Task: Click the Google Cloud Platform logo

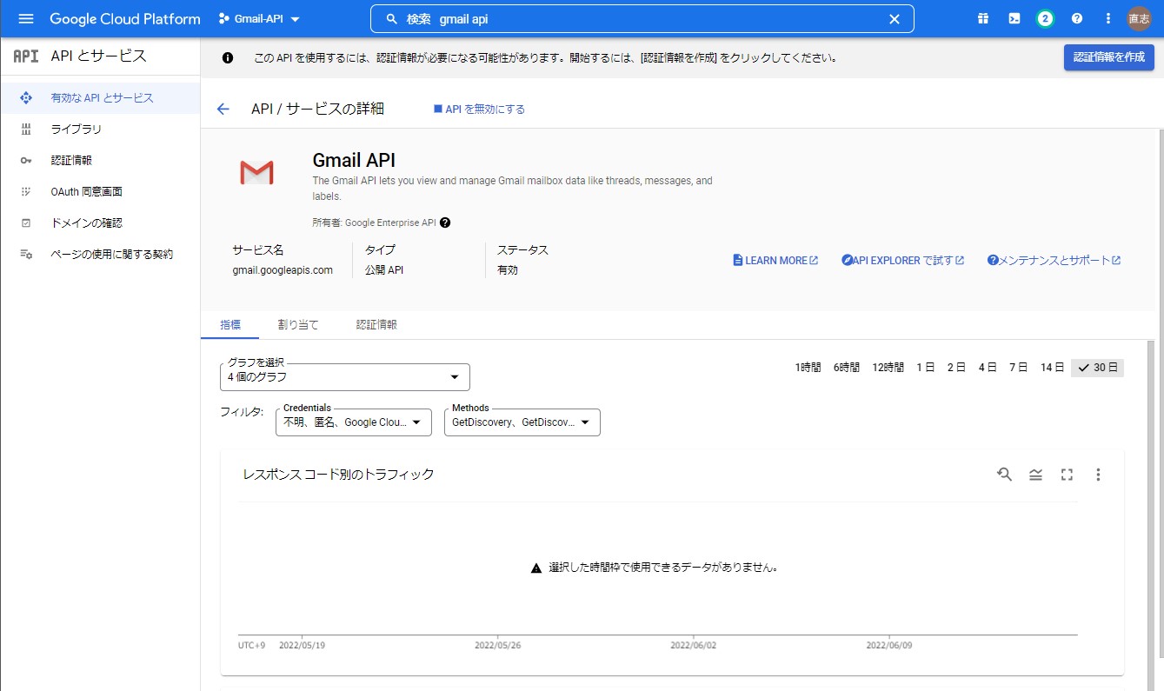Action: click(125, 19)
